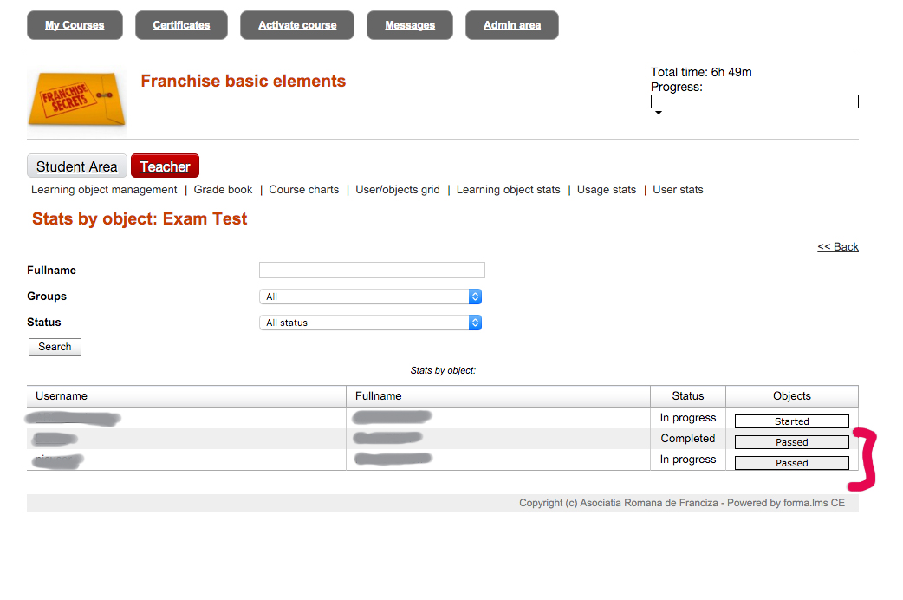This screenshot has width=903, height=600.
Task: Select the Teacher tab
Action: tap(165, 166)
